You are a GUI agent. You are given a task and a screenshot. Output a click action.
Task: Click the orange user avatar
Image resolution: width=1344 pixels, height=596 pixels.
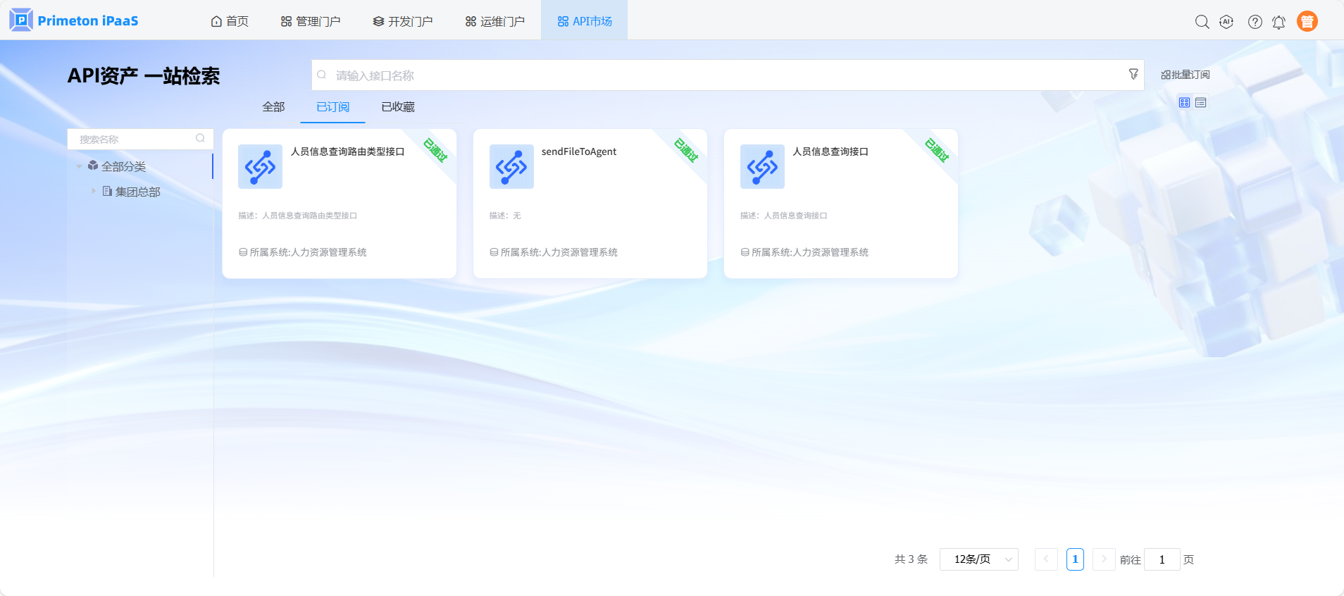click(1307, 22)
